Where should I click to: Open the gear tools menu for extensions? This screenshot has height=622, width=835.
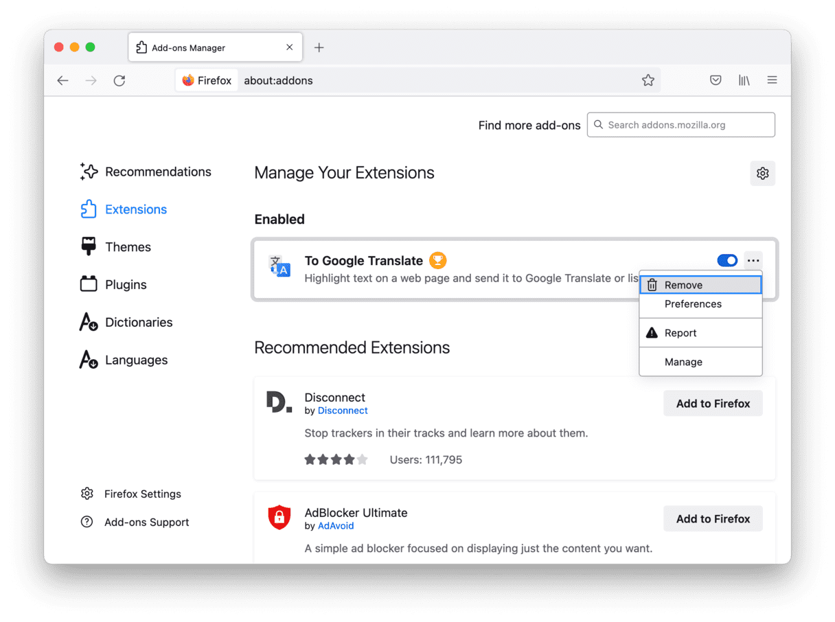[762, 173]
